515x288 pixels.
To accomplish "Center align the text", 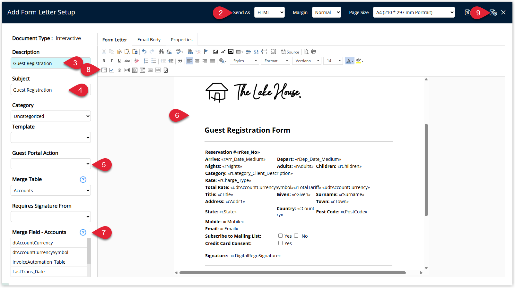I will (x=197, y=61).
